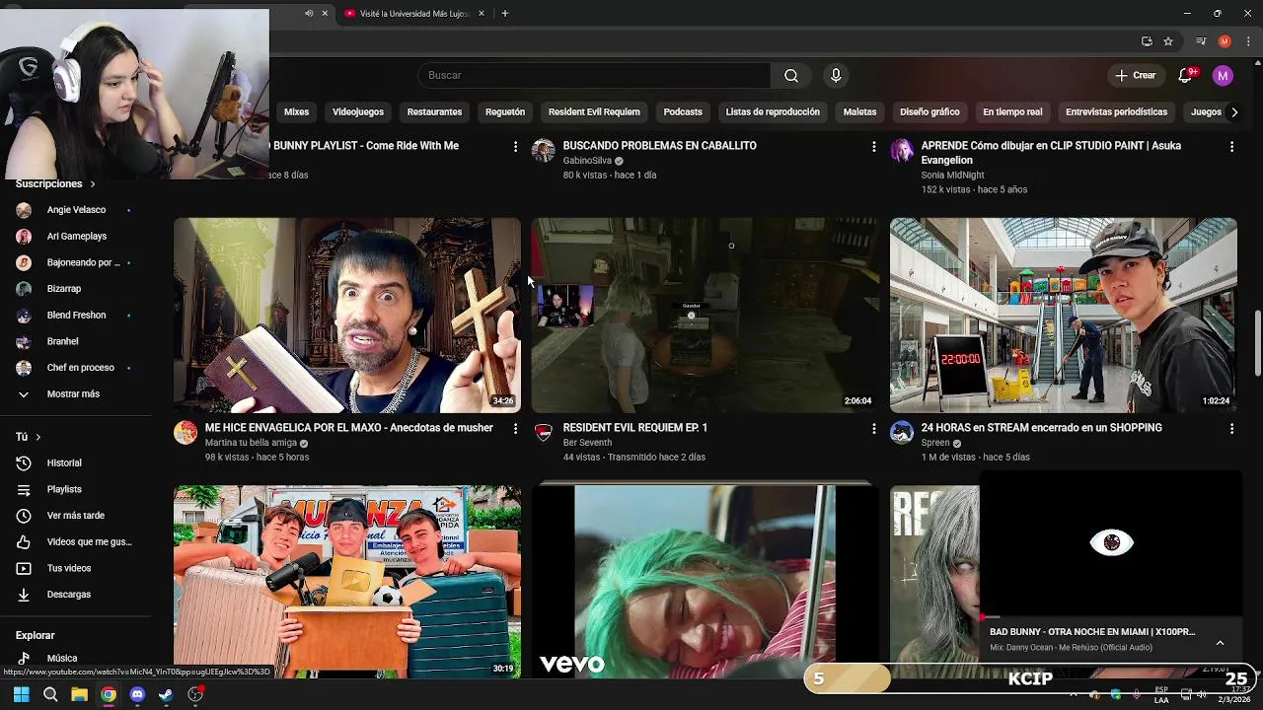Viewport: 1263px width, 710px height.
Task: Select the Podcasts filter chip
Action: [x=683, y=112]
